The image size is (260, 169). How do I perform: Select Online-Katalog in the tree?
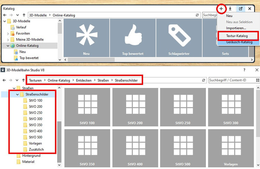(27, 46)
